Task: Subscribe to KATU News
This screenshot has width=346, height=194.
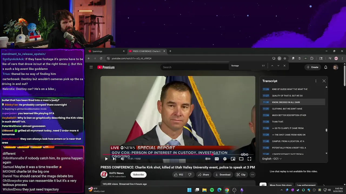Action: click(138, 175)
